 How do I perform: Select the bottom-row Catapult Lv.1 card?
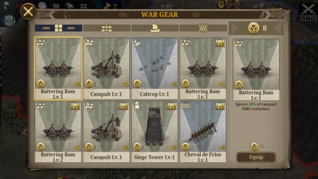pos(106,132)
